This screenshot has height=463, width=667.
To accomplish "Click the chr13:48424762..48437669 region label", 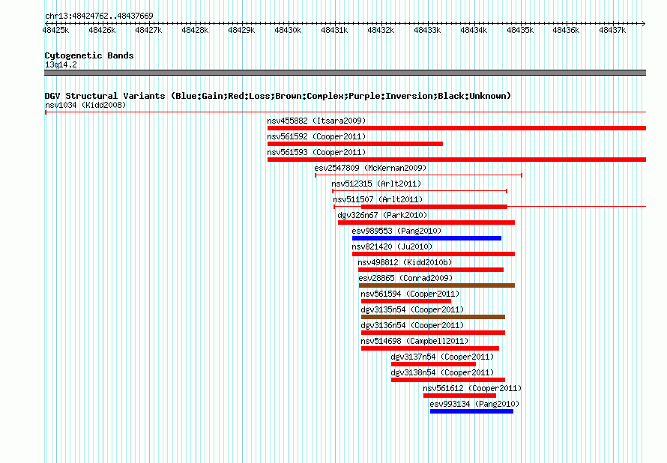I will click(x=99, y=16).
